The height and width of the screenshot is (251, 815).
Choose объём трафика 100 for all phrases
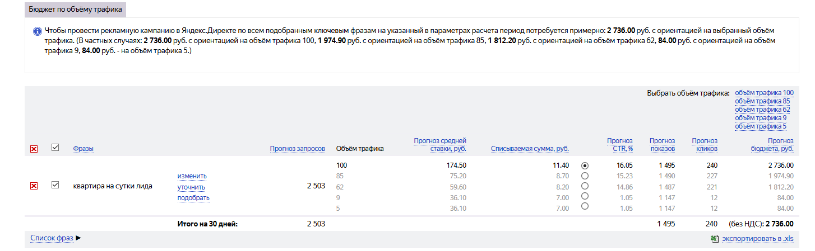point(764,93)
